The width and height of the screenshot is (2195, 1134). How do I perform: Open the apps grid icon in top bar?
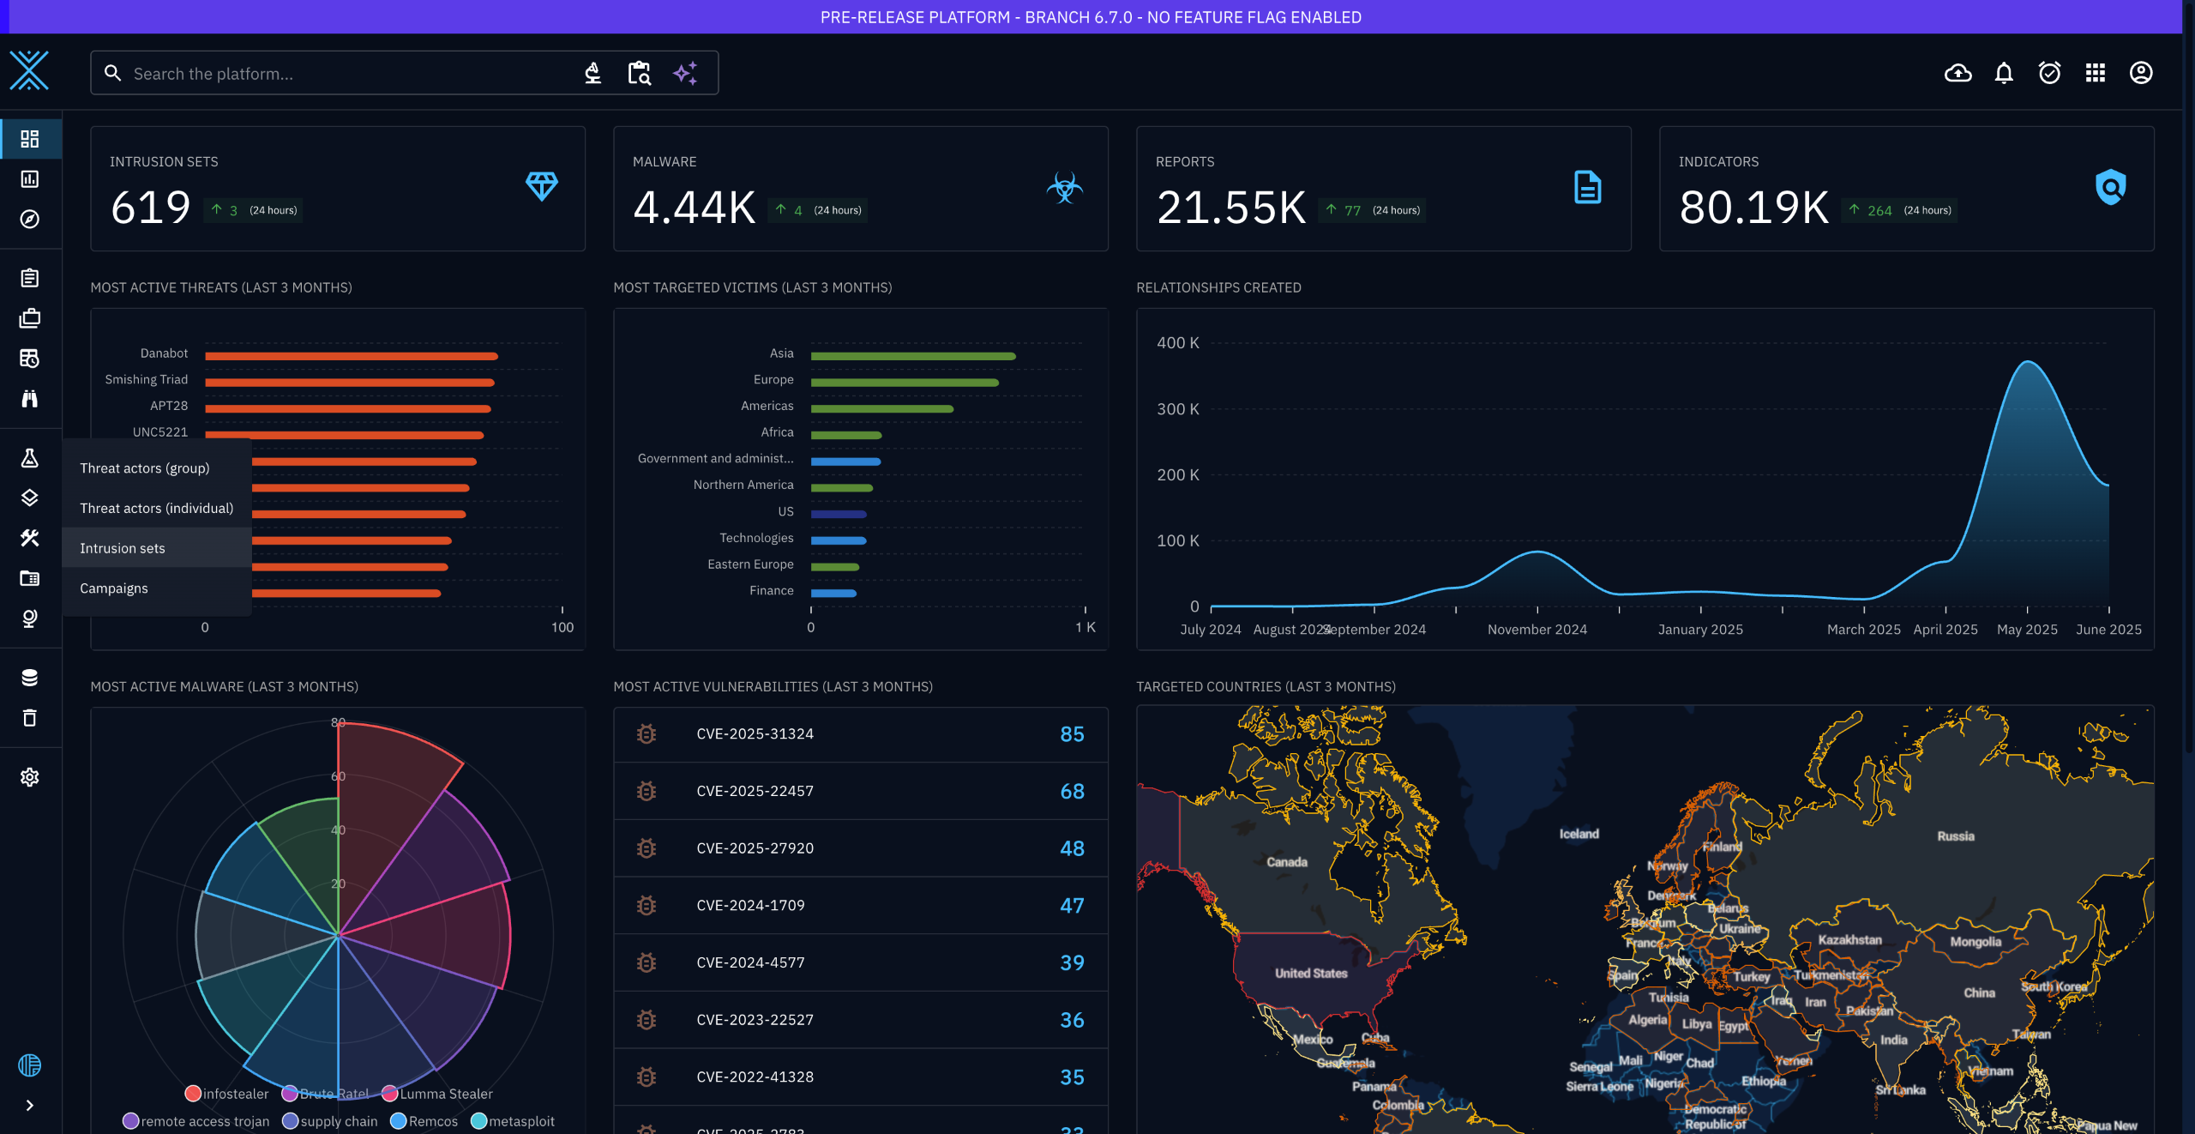pyautogui.click(x=2095, y=73)
